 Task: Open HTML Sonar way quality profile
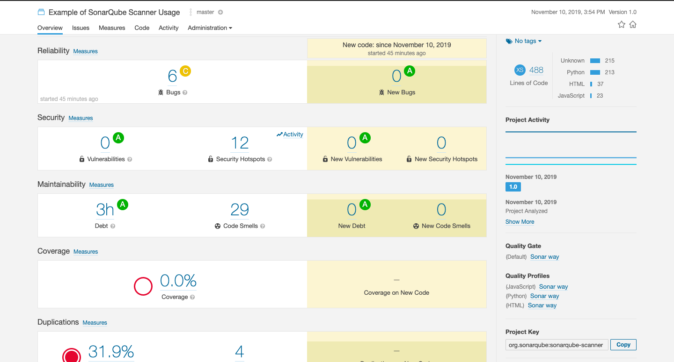pyautogui.click(x=542, y=305)
